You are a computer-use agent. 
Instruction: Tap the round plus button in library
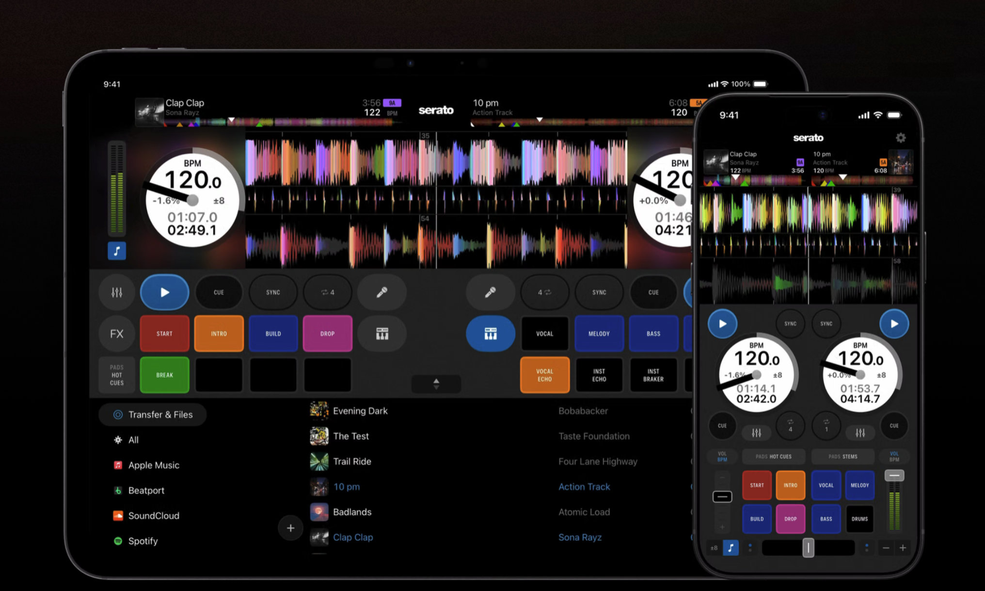[x=290, y=528]
